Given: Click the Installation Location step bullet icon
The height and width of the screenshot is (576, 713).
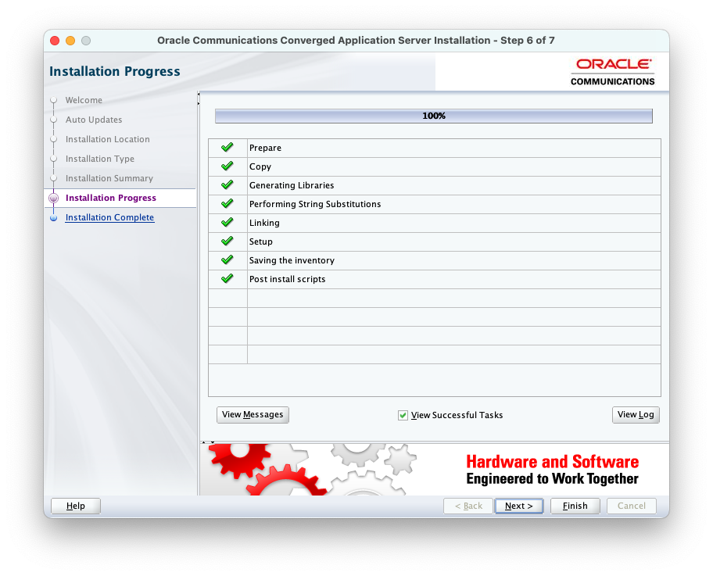Looking at the screenshot, I should coord(54,139).
